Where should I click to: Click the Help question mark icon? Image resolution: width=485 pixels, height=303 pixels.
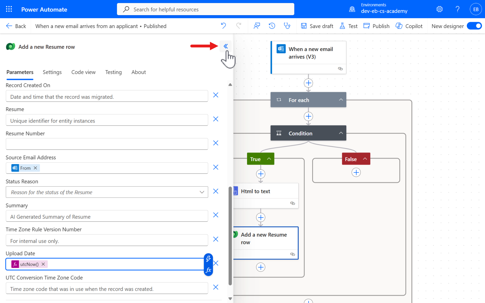click(x=457, y=9)
